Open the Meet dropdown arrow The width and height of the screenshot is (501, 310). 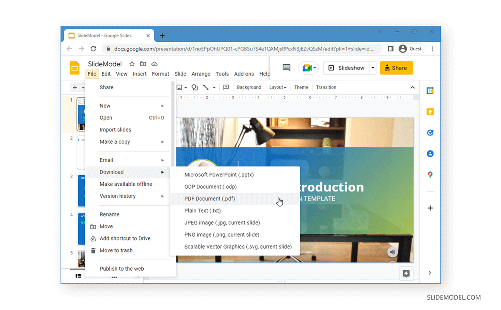click(315, 68)
